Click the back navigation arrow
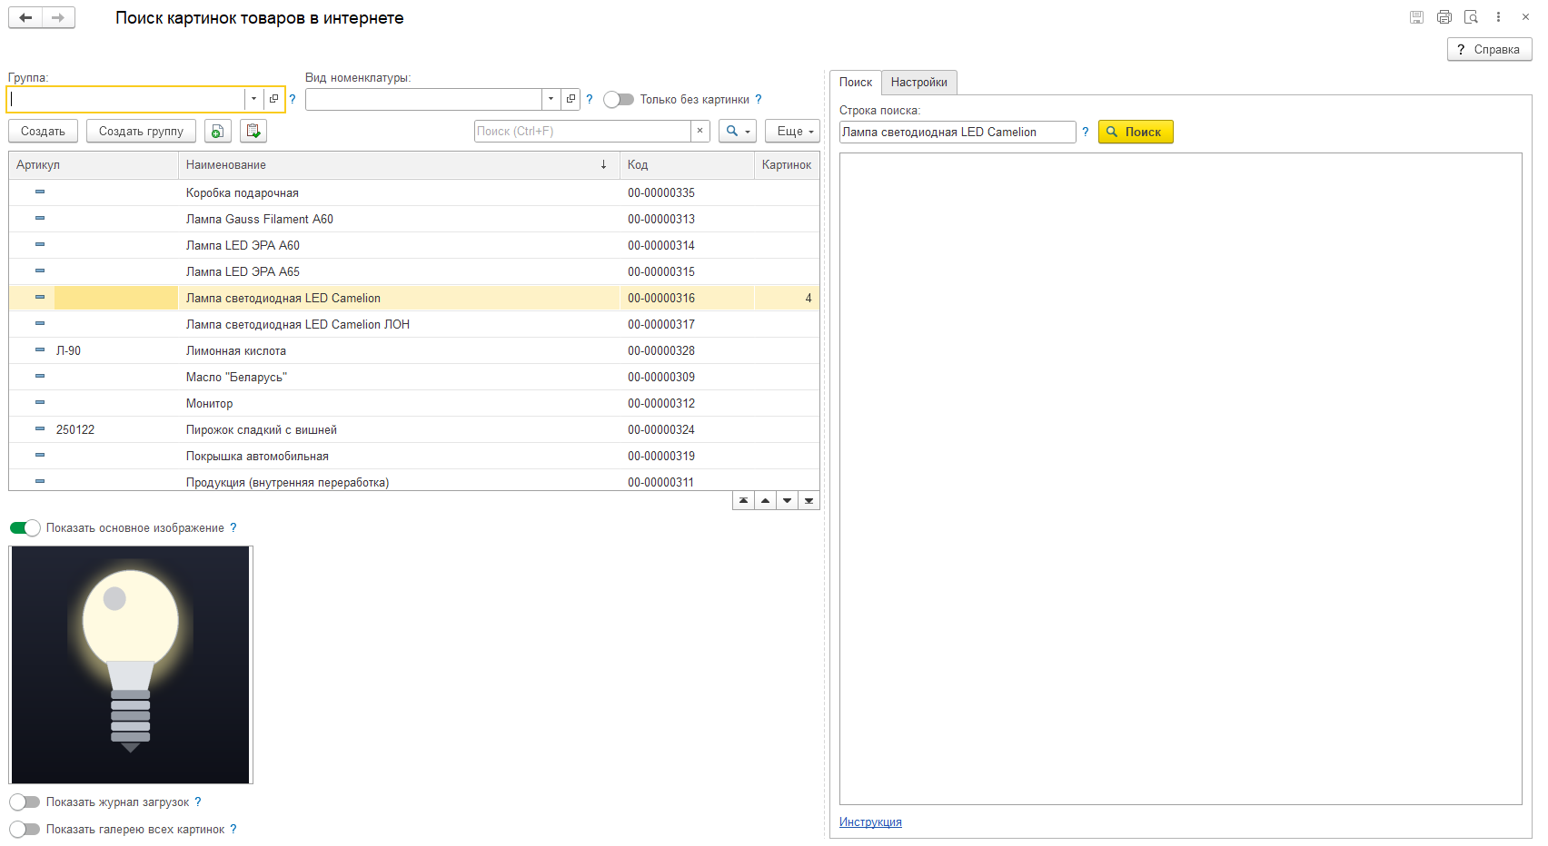Image resolution: width=1548 pixels, height=846 pixels. coord(25,17)
